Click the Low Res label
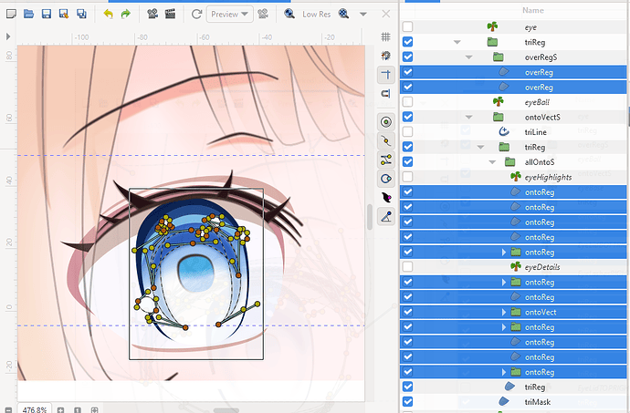 point(317,15)
